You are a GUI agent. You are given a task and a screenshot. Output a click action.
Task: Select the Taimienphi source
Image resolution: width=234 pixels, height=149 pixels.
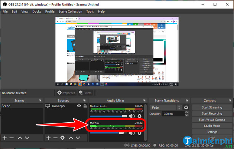[58, 106]
